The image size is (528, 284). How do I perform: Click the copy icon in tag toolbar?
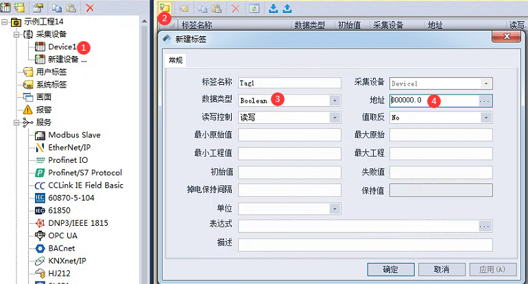tap(202, 8)
